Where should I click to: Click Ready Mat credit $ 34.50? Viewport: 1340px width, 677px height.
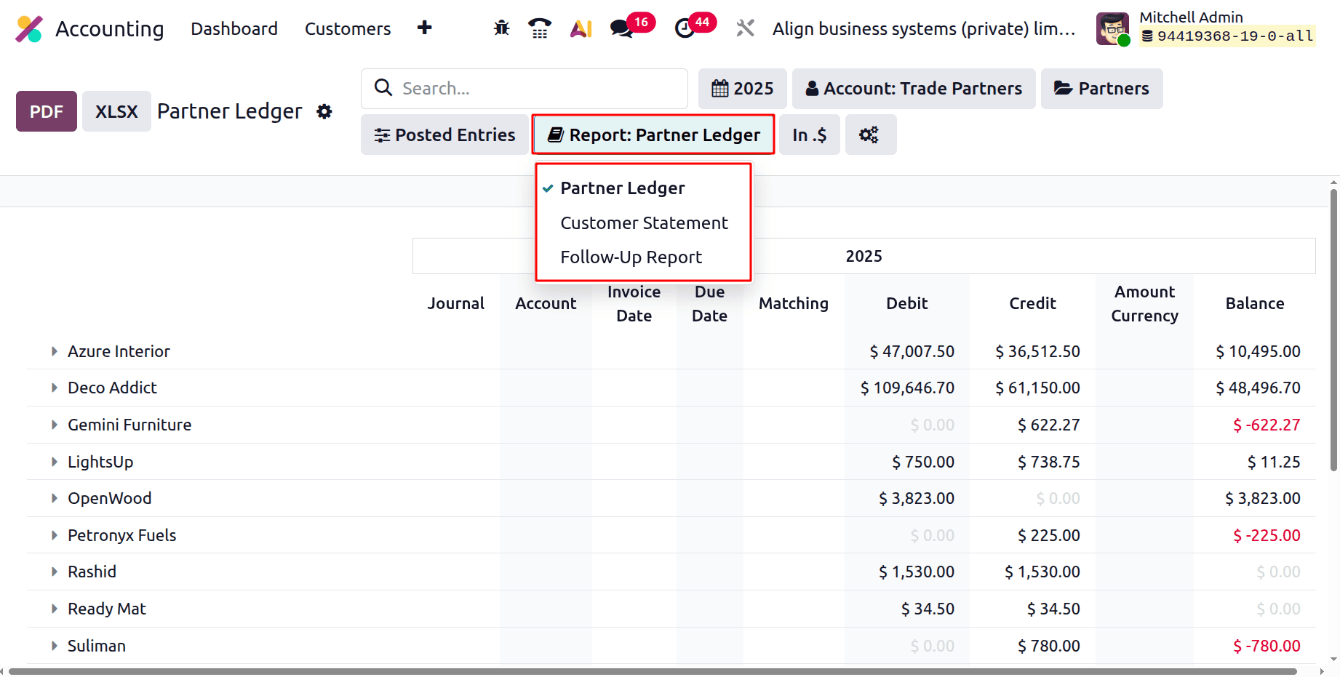(x=1053, y=609)
